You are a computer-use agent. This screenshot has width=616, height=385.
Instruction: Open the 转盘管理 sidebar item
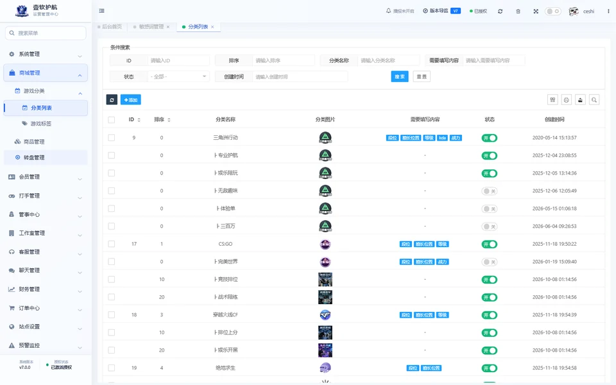(46, 158)
